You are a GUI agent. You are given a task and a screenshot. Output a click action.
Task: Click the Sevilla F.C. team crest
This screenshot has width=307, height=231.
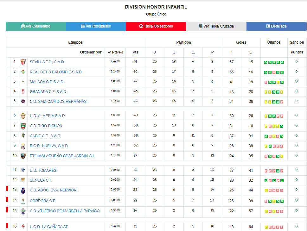click(23, 62)
